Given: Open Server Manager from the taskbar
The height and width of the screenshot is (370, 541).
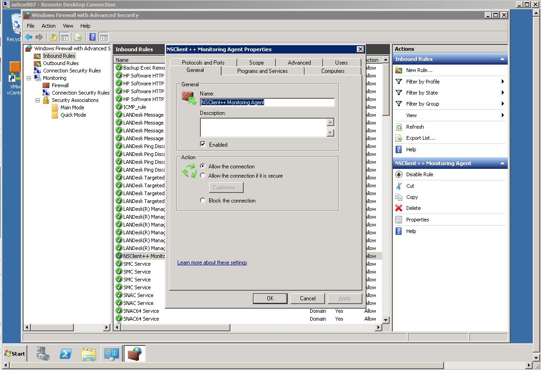Looking at the screenshot, I should click(43, 354).
